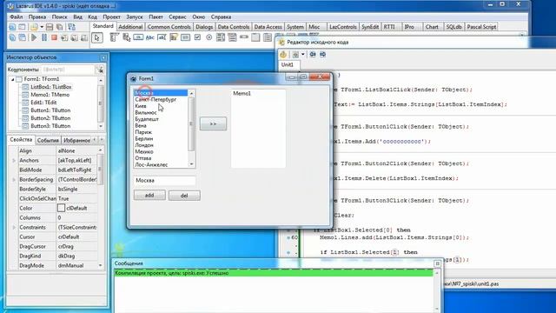
Task: Select the TEdit component in palette
Action: click(162, 37)
